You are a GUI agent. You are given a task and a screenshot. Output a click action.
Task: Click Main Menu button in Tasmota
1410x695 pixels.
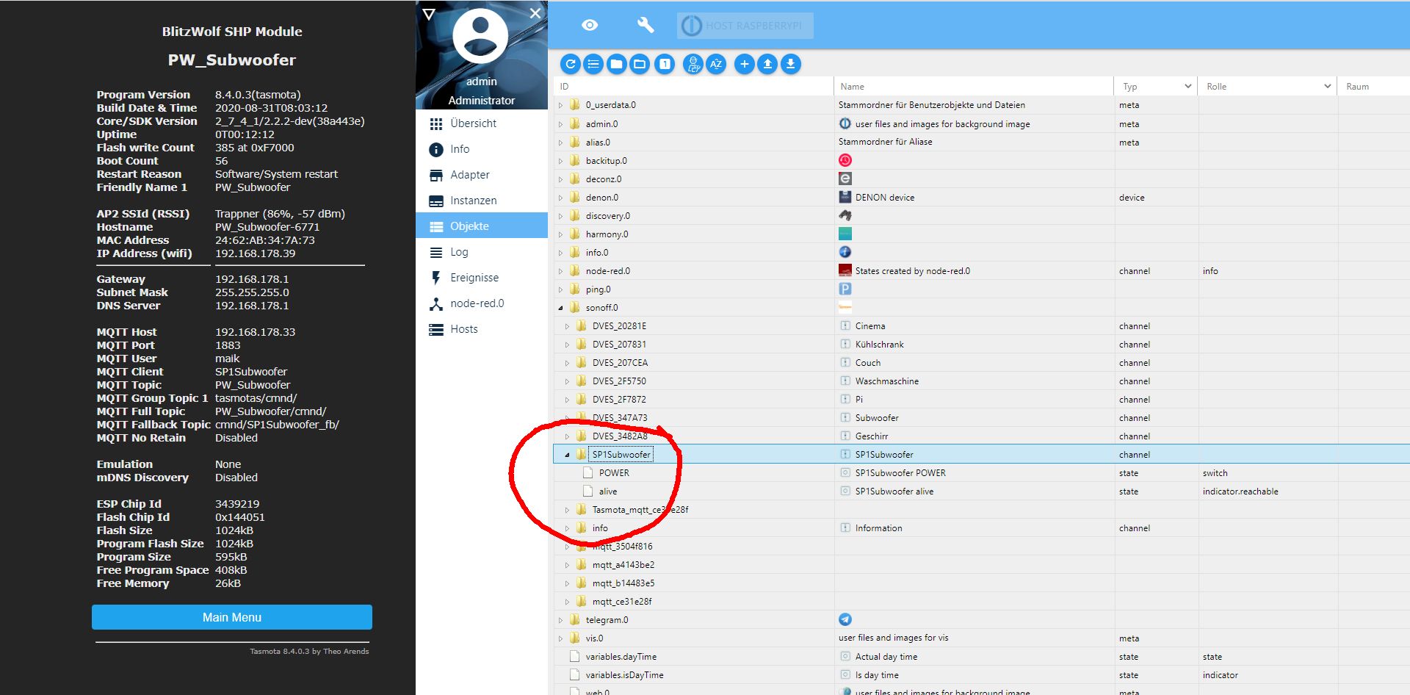click(232, 617)
